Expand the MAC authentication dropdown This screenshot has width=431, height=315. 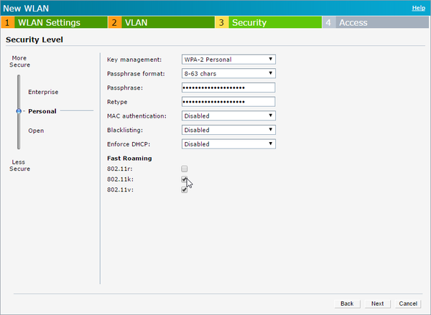pos(228,116)
